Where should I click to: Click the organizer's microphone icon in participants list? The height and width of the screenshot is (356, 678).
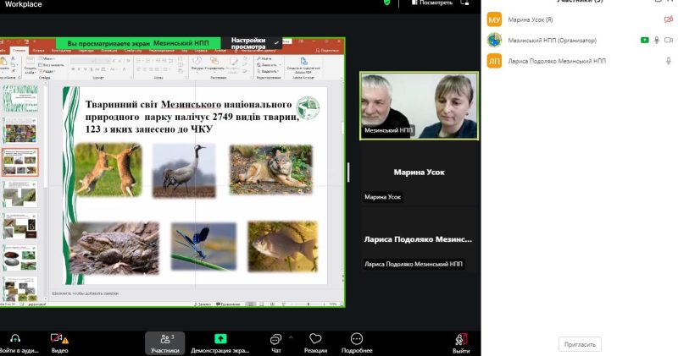click(657, 40)
